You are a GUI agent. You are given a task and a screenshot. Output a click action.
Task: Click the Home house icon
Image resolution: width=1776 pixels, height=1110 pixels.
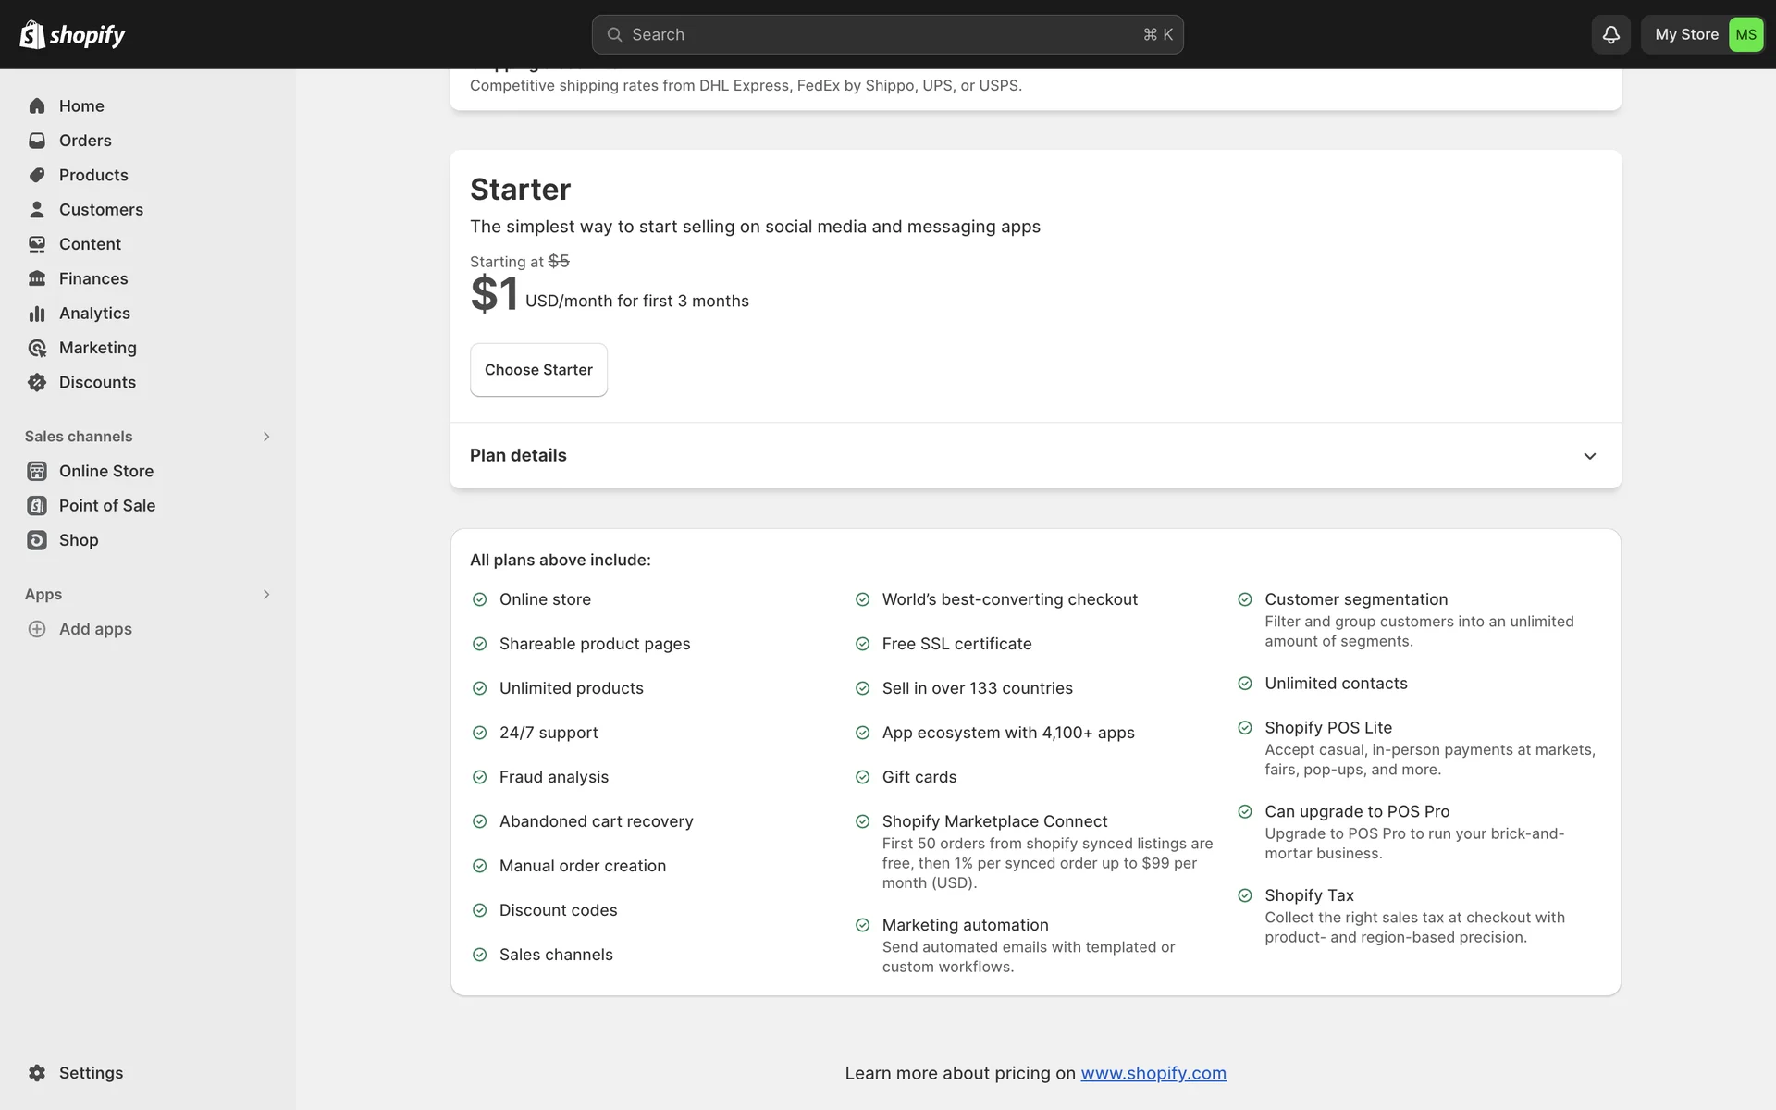(37, 106)
